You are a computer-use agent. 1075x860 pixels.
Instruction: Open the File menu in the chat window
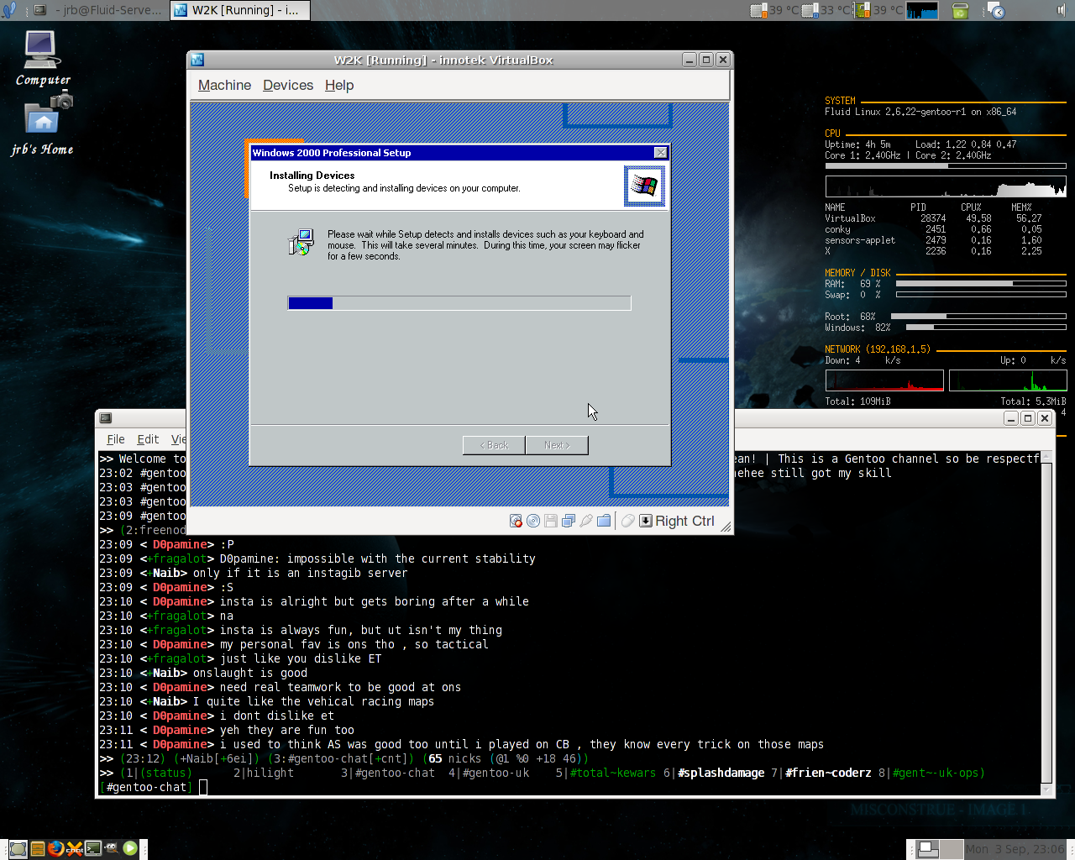[116, 439]
